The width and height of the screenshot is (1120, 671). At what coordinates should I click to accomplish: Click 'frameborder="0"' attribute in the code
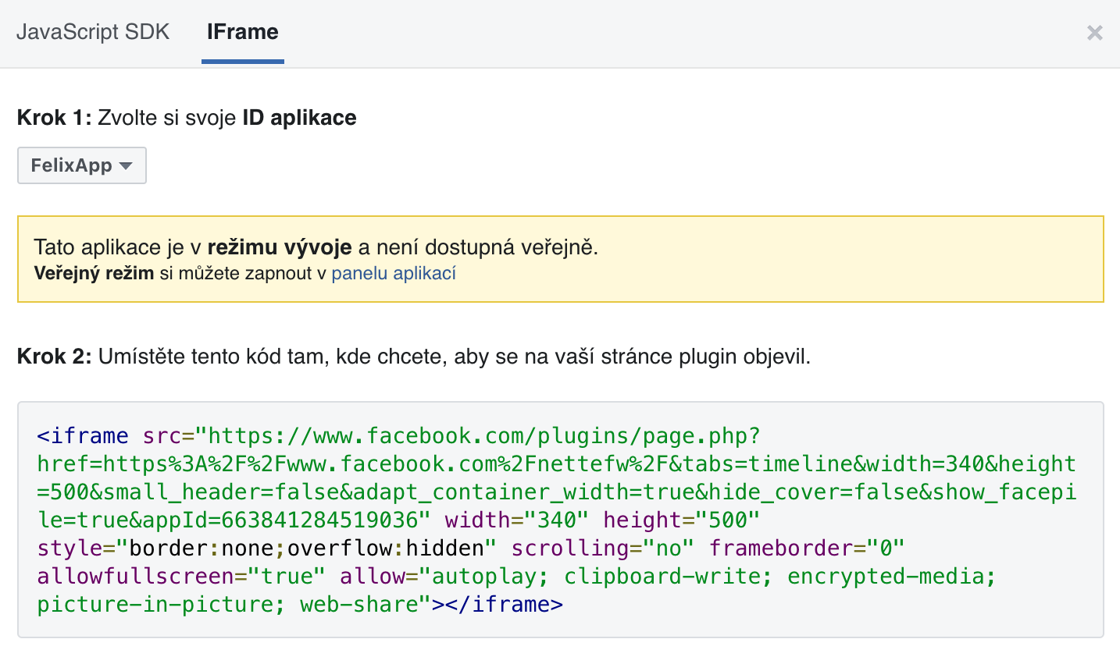click(x=807, y=549)
